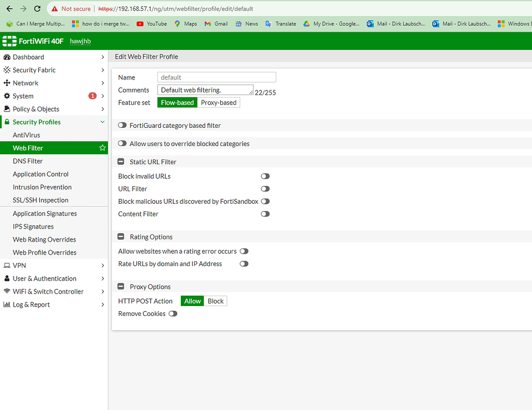Open the System menu with notification badge
This screenshot has width=532, height=410.
click(x=25, y=96)
